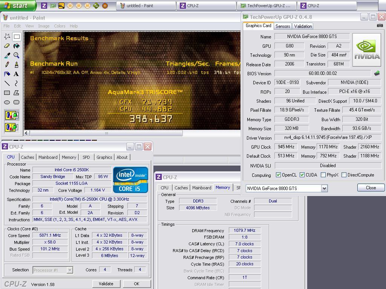The image size is (386, 289).
Task: Click the DRAM Frequency 1079.7 MHz value
Action: click(x=244, y=231)
